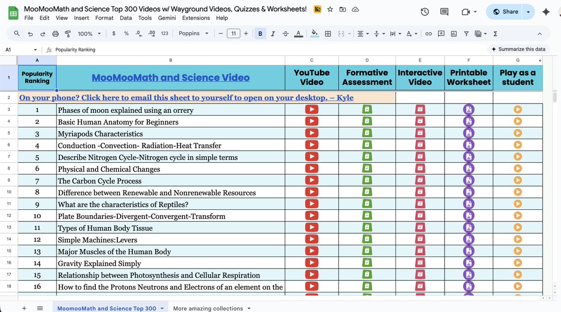
Task: Open the text color picker
Action: click(x=298, y=34)
